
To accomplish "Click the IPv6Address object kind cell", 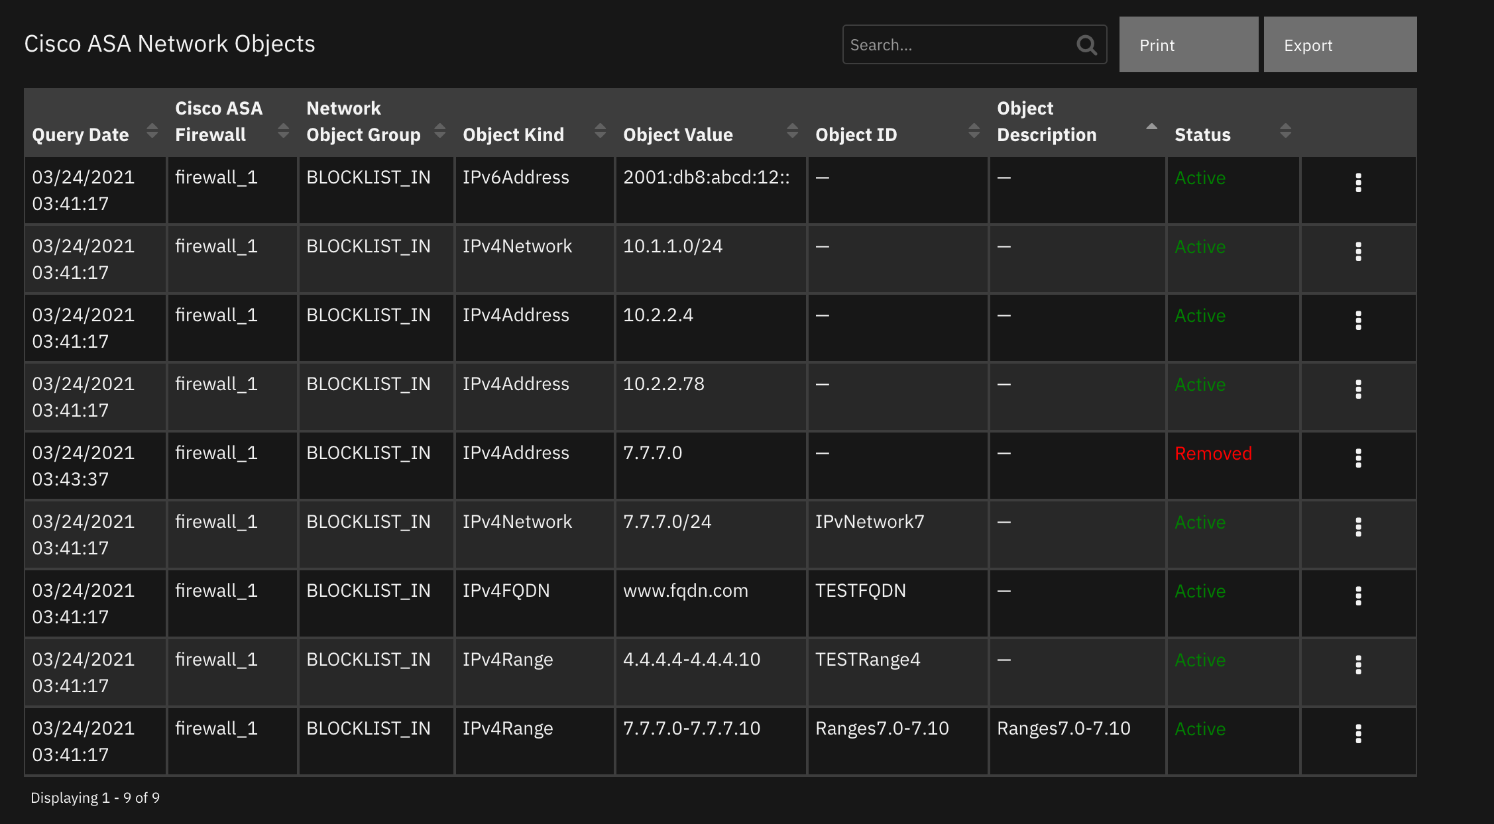I will [534, 190].
